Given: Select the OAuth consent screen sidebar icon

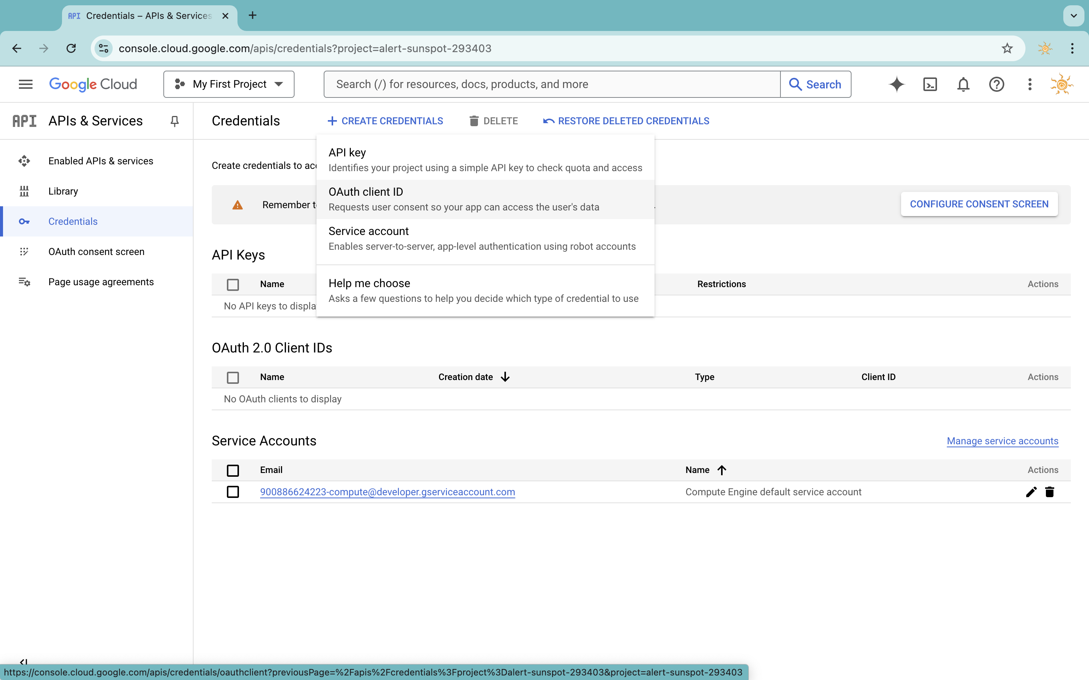Looking at the screenshot, I should (x=25, y=251).
